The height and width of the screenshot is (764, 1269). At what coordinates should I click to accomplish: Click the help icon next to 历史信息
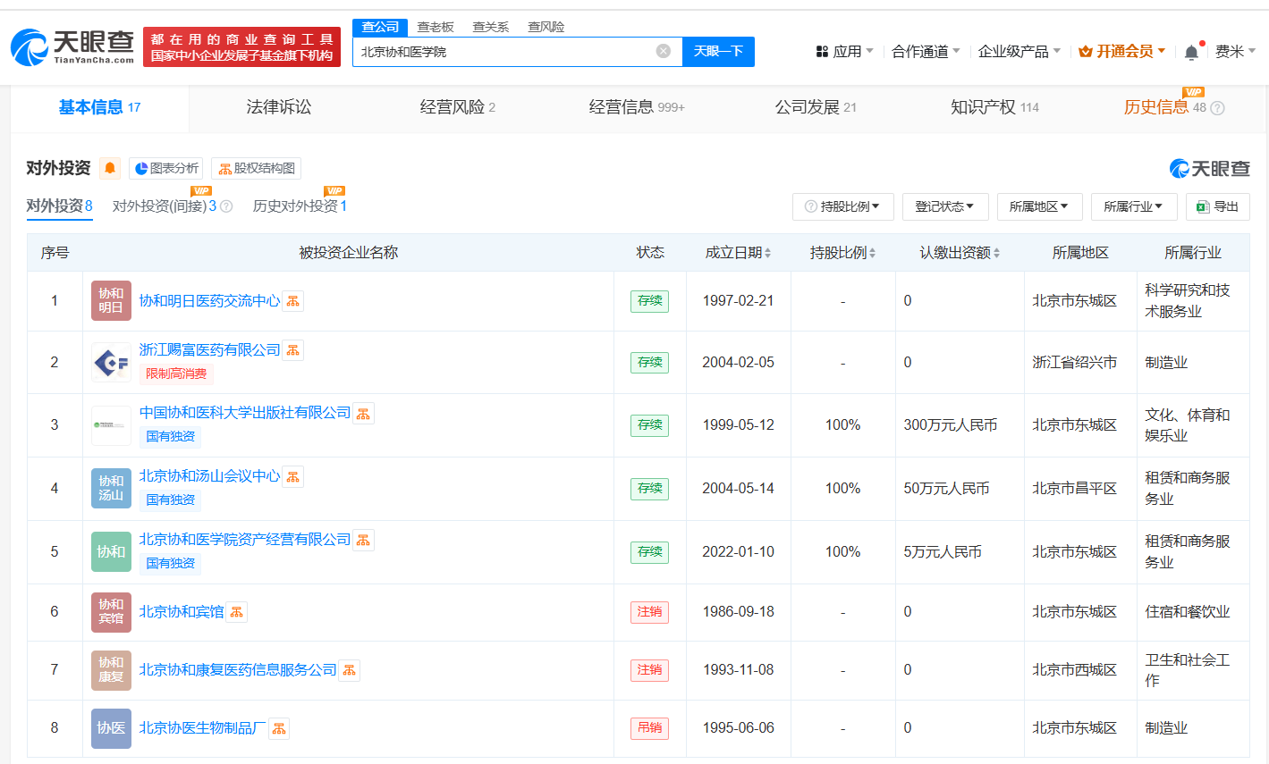pos(1217,108)
